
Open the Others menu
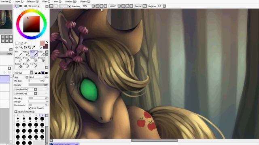tap(85, 2)
